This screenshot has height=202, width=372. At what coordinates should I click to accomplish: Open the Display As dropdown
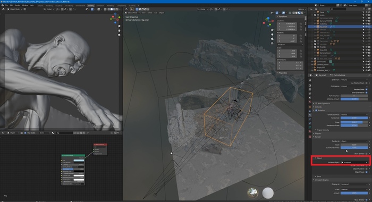[x=354, y=184]
